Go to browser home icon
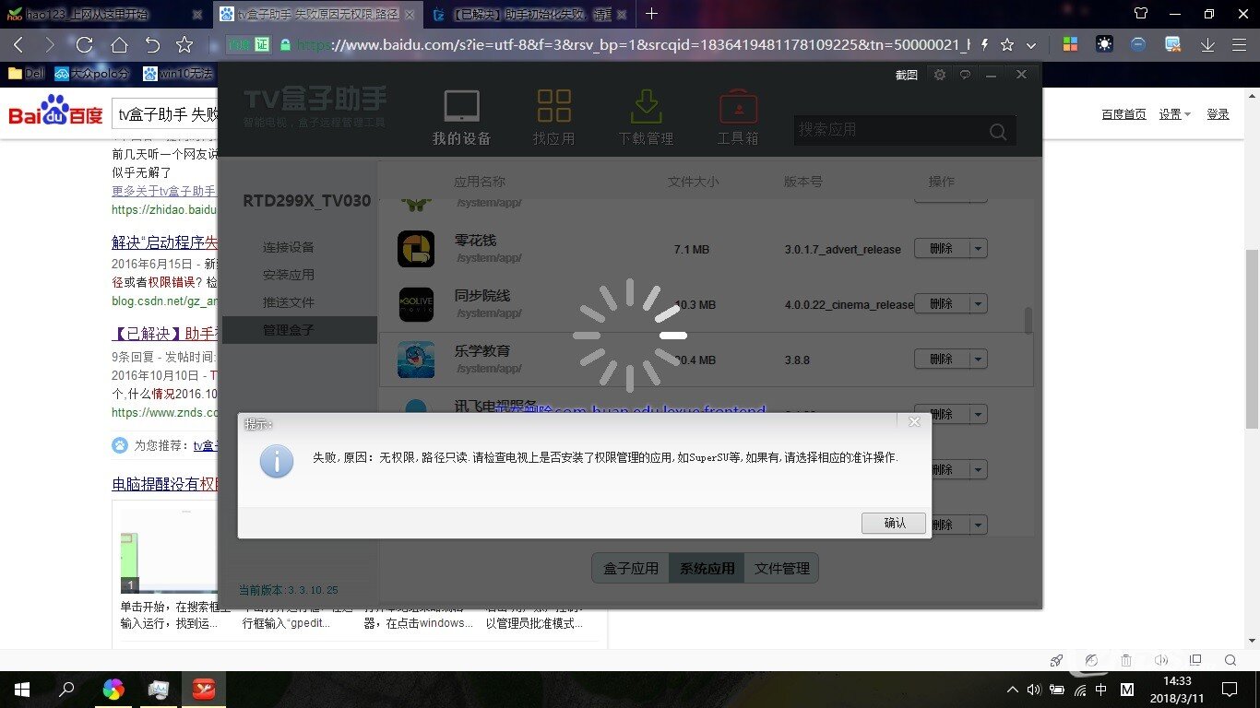 click(119, 45)
